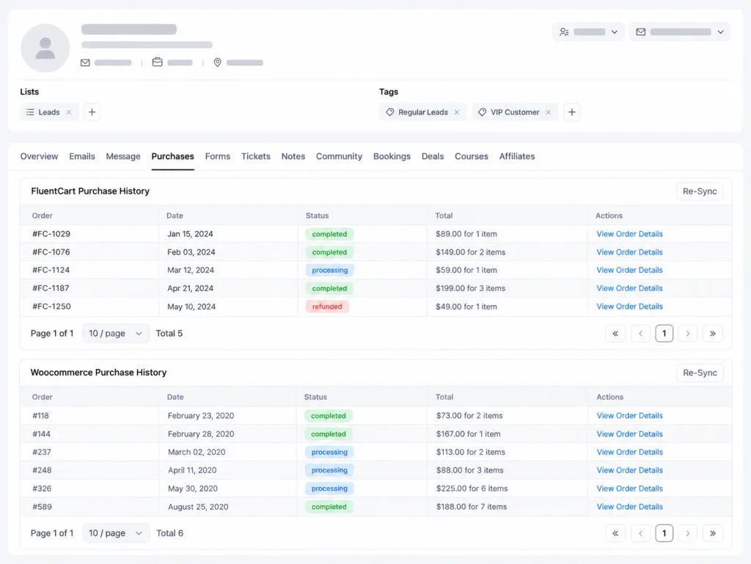This screenshot has width=751, height=564.
Task: View Order Details for #FC-1029
Action: pyautogui.click(x=629, y=234)
